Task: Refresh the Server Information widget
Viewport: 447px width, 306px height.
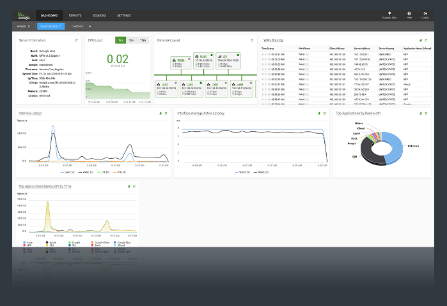Action: (76, 40)
